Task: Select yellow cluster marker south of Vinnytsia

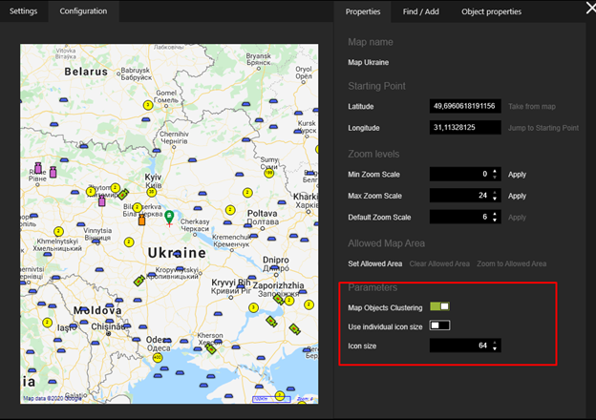Action: coord(129,241)
